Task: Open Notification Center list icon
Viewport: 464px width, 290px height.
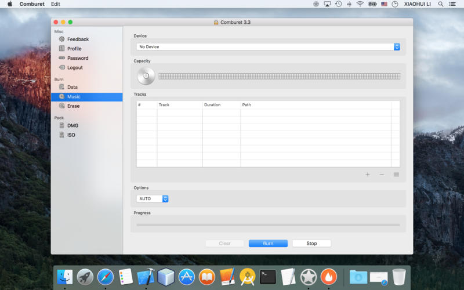Action: point(452,4)
